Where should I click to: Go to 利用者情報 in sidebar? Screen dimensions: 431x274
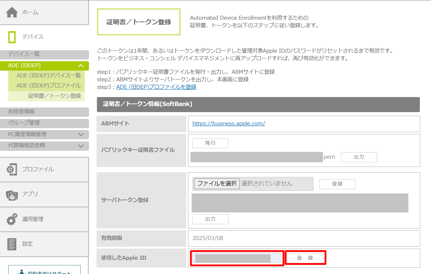[22, 112]
